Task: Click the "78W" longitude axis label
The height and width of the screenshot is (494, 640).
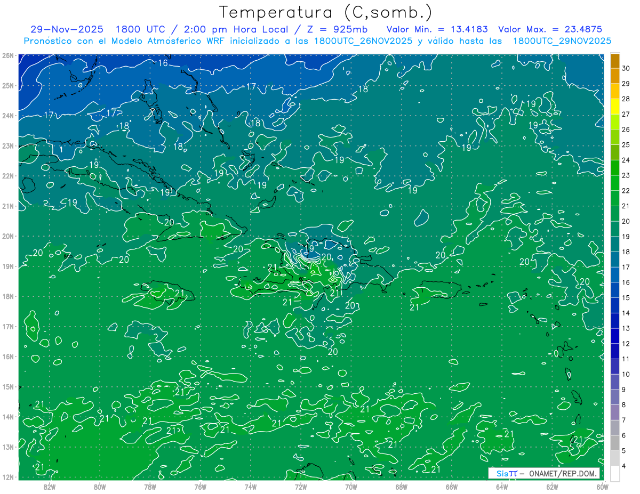Action: tap(150, 487)
